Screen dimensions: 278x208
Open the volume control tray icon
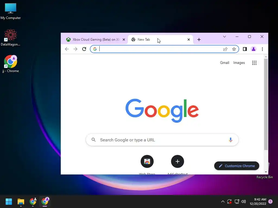click(x=244, y=201)
